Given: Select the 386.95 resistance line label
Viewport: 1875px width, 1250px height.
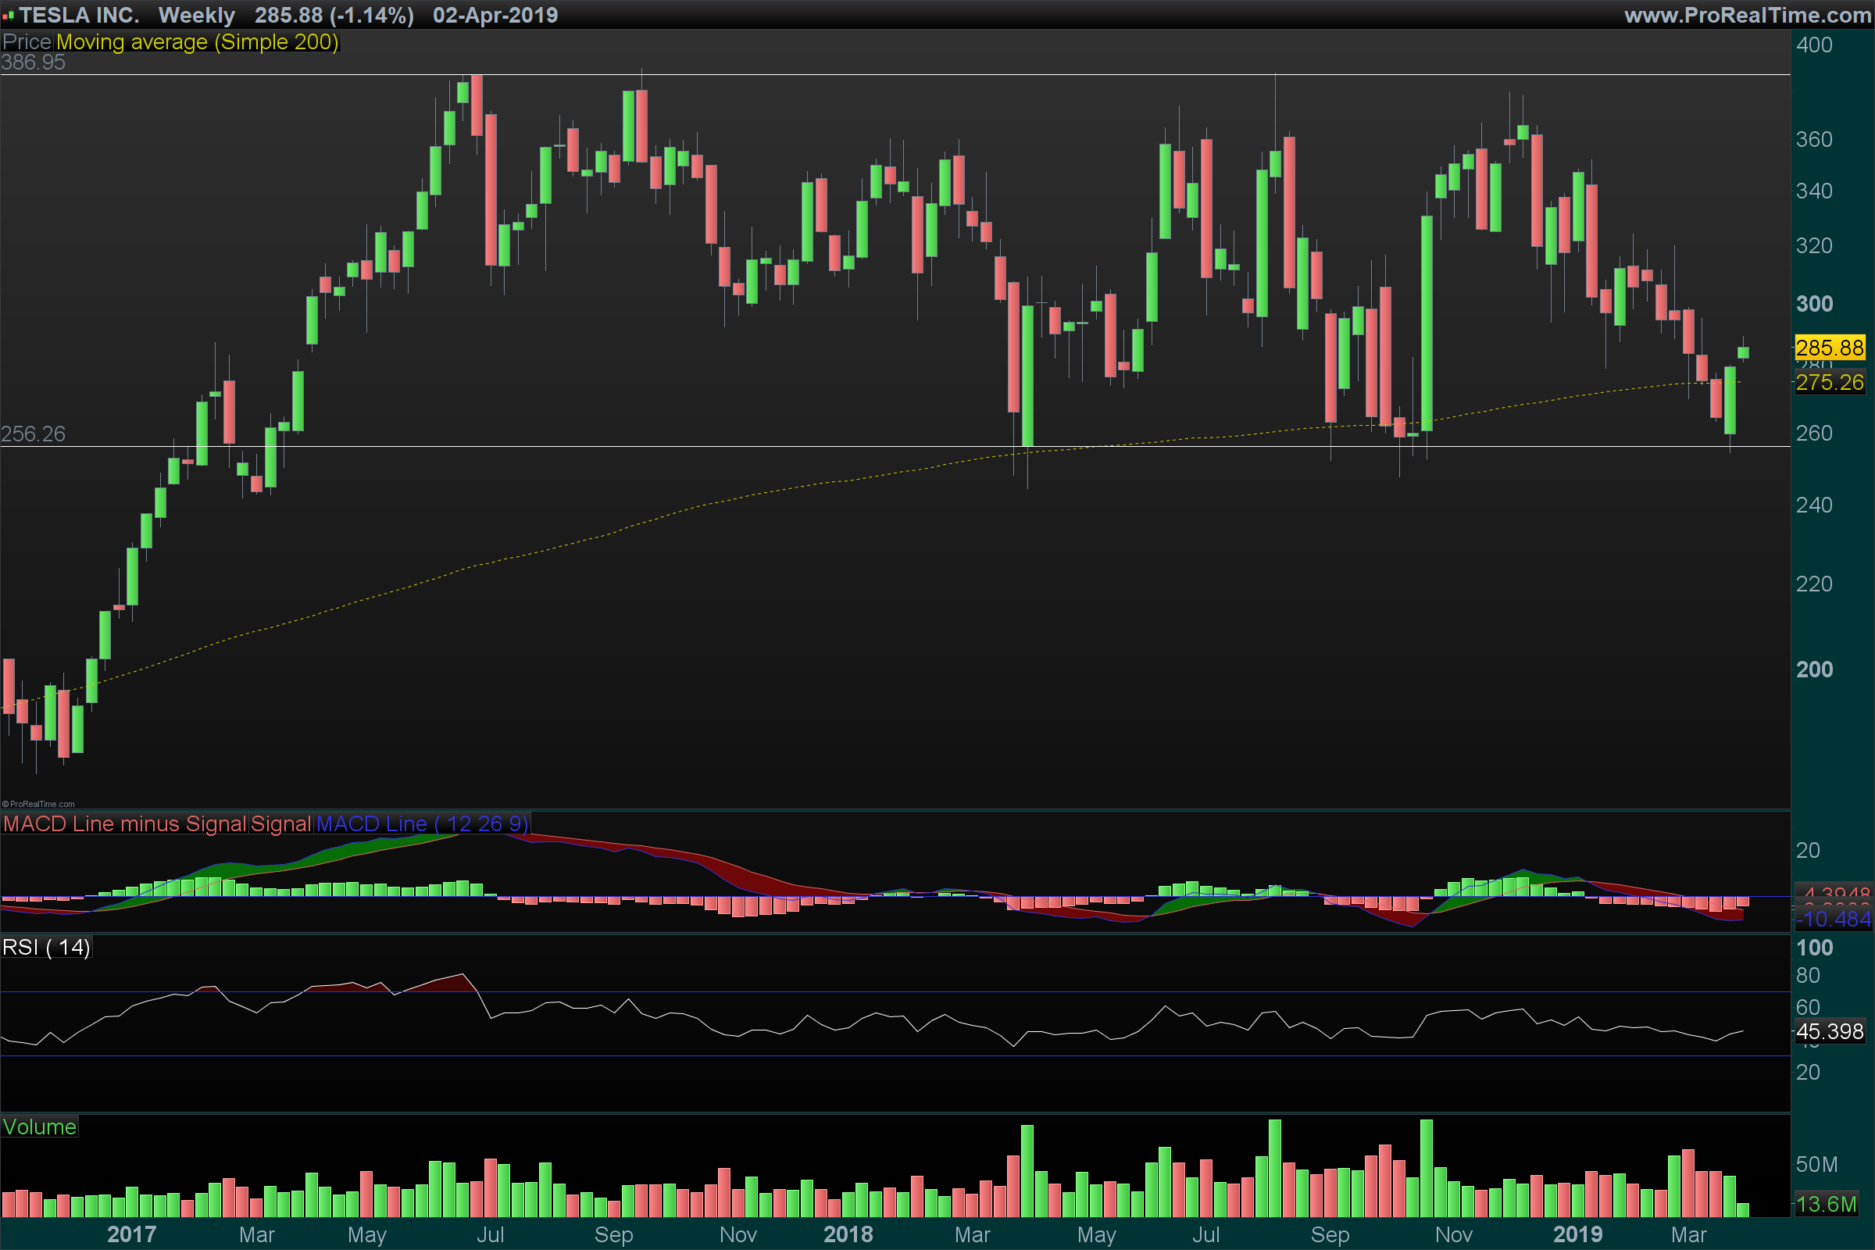Looking at the screenshot, I should pos(34,62).
